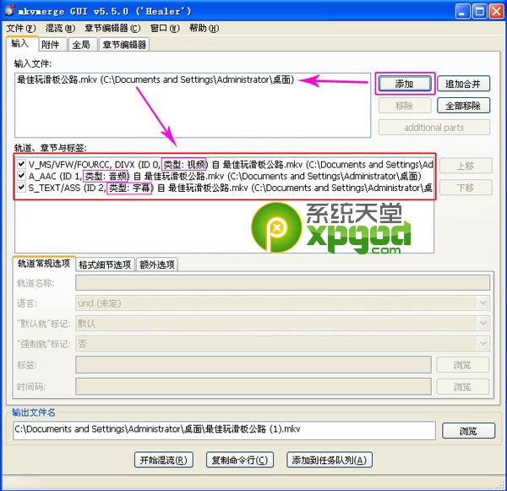Switch to 轨道常规选项 tab

[x=44, y=264]
